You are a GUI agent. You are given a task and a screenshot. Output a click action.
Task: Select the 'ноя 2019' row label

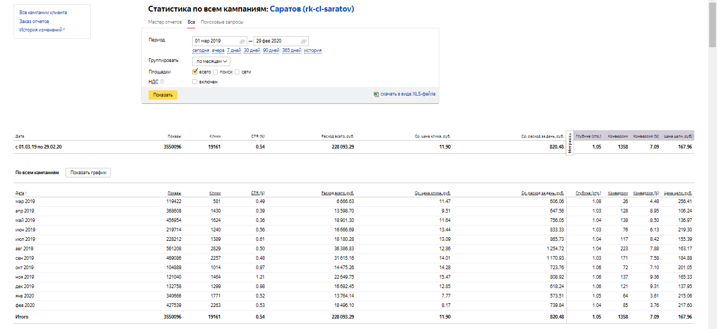(25, 277)
